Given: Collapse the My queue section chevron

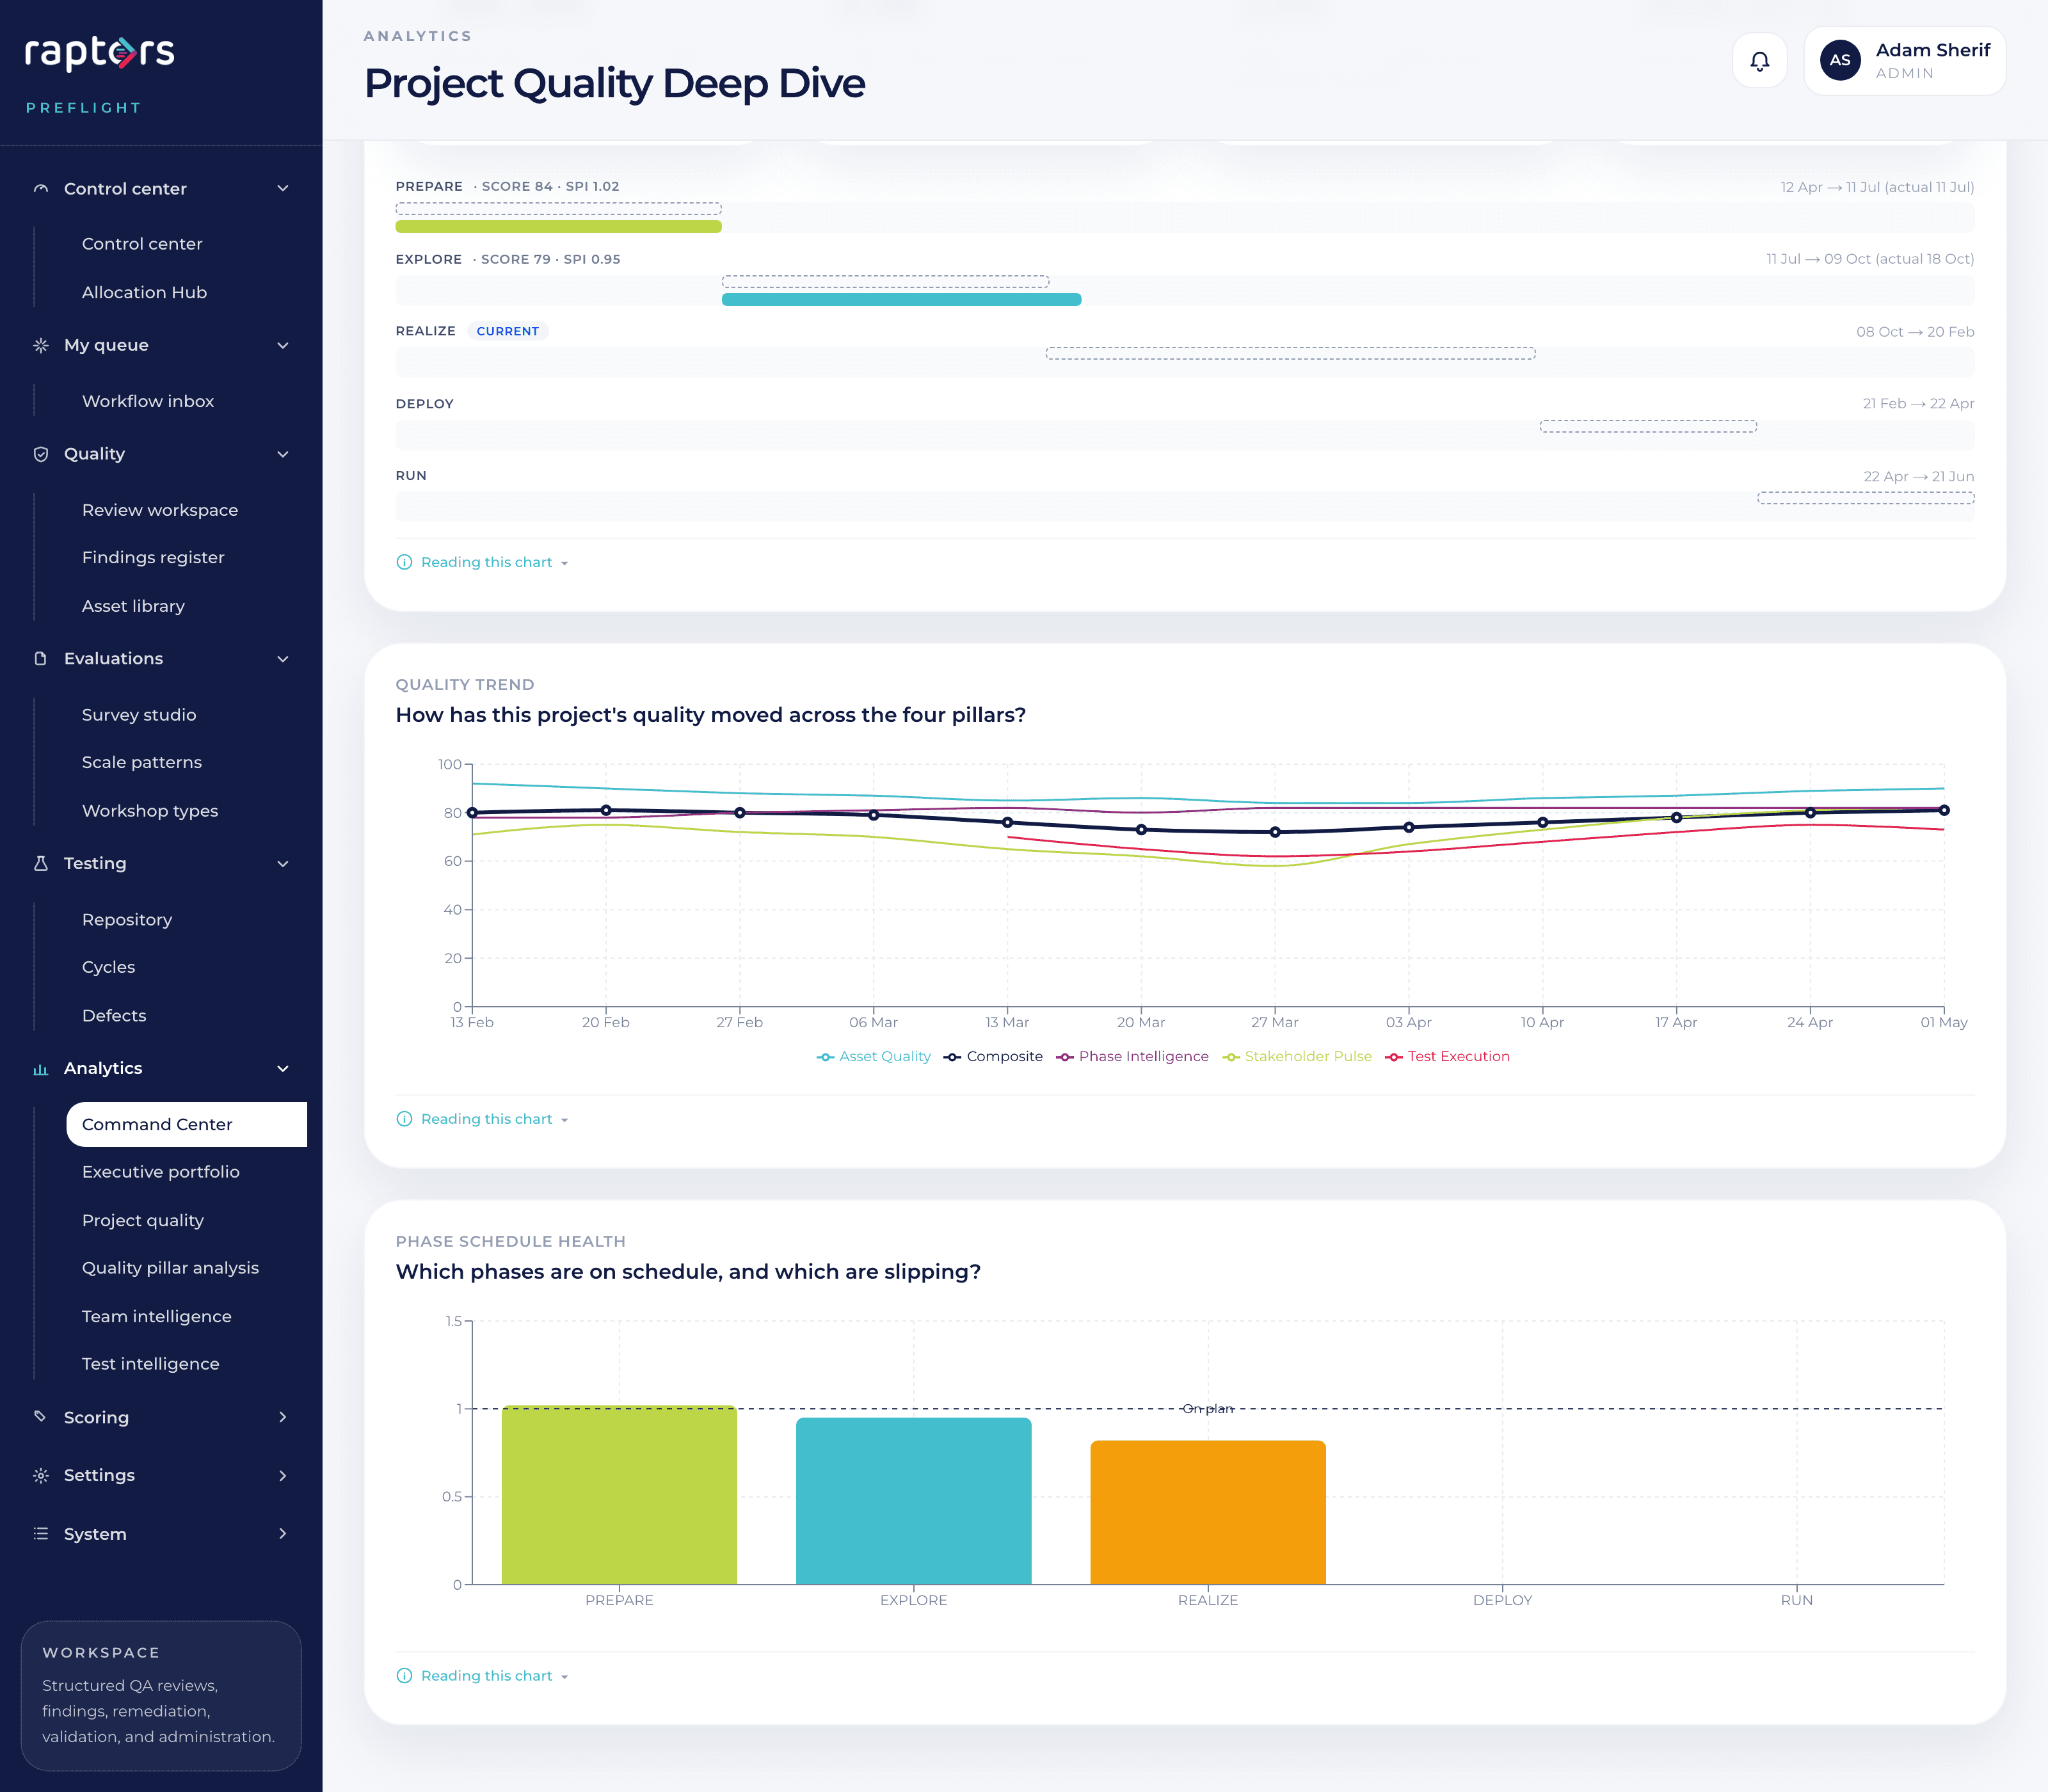Looking at the screenshot, I should pyautogui.click(x=283, y=345).
